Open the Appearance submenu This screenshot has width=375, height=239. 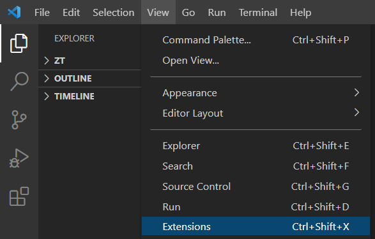tap(256, 93)
